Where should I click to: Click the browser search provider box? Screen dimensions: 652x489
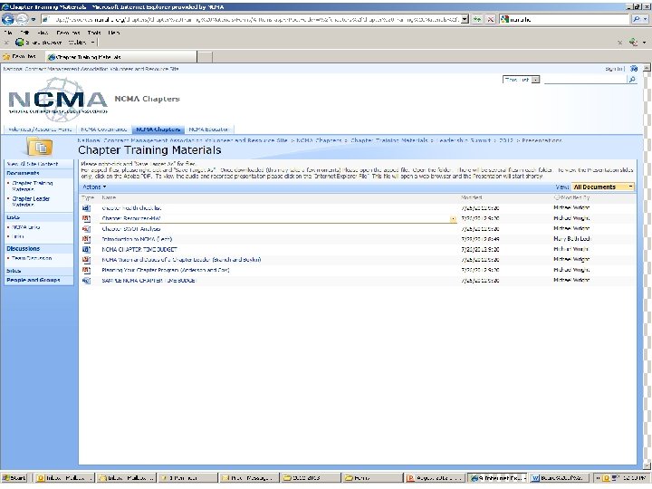coord(564,19)
